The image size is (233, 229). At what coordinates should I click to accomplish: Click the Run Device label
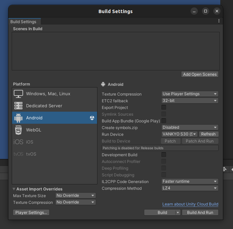112,134
